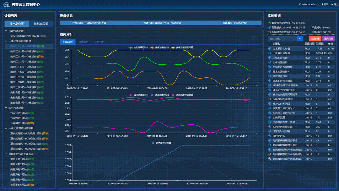The width and height of the screenshot is (339, 191).
Task: Click the purple 选择变量 button
Action: coord(328,39)
